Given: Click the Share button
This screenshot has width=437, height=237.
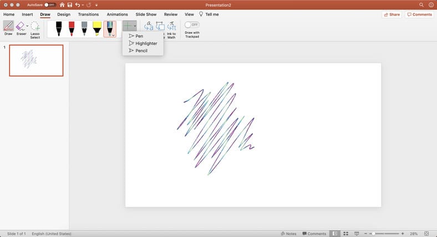Looking at the screenshot, I should point(392,15).
